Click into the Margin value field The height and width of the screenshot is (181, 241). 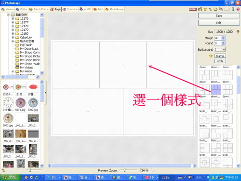tap(218, 38)
